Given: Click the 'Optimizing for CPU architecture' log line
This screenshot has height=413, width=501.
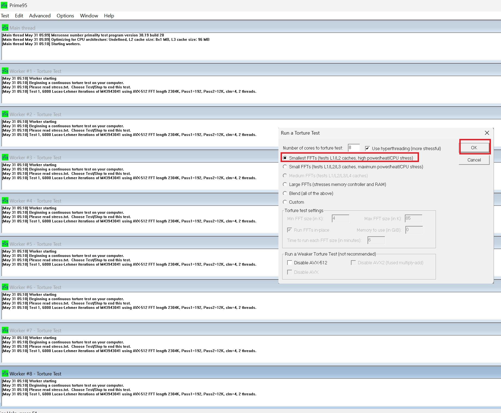Looking at the screenshot, I should click(x=106, y=39).
